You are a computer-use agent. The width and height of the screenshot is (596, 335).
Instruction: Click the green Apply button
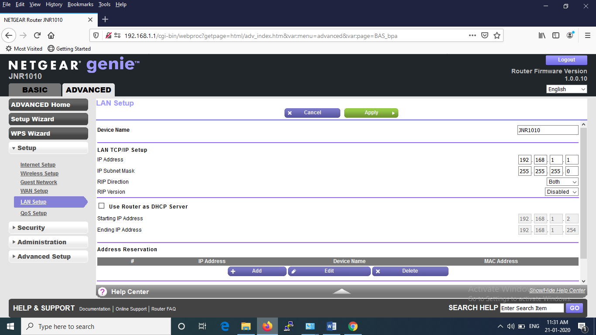click(x=371, y=113)
